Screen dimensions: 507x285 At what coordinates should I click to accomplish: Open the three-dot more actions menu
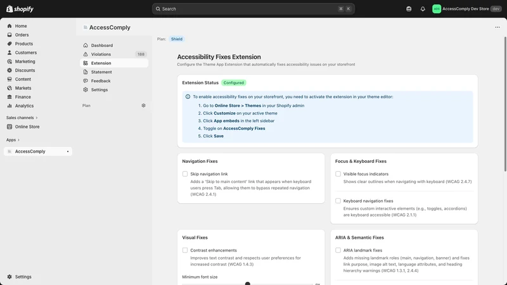pyautogui.click(x=497, y=27)
